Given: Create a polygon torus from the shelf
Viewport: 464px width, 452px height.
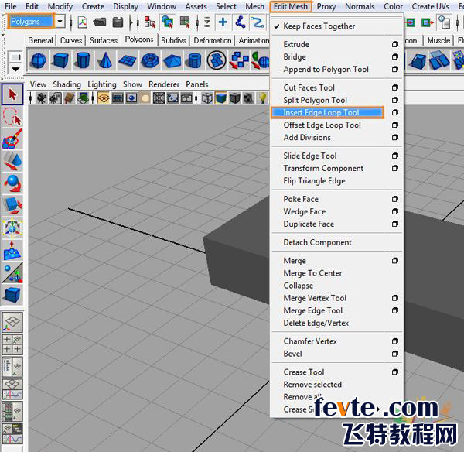Looking at the screenshot, I should [x=150, y=60].
